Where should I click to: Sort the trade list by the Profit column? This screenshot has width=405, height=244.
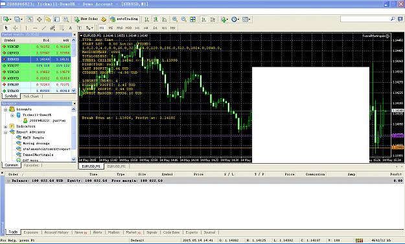(x=396, y=174)
